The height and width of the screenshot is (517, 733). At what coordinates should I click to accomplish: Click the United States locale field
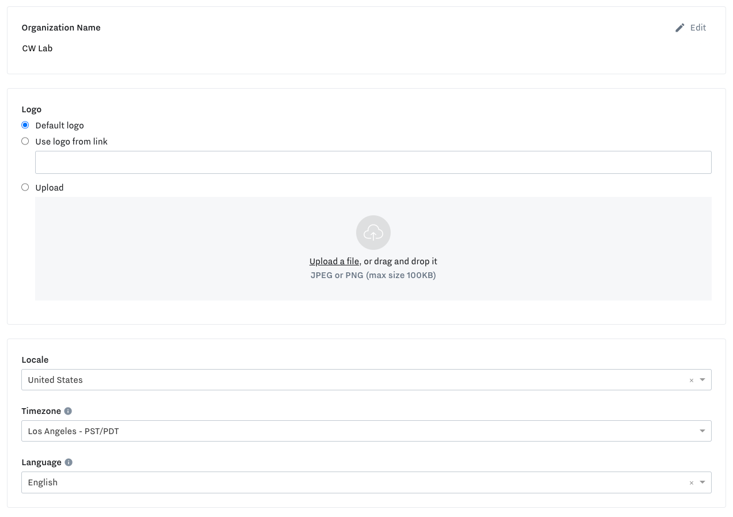pos(366,380)
